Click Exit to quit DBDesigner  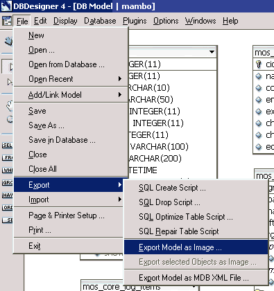pos(69,246)
